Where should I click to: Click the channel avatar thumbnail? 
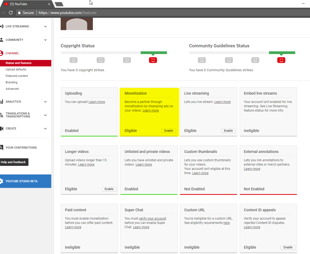click(x=77, y=24)
